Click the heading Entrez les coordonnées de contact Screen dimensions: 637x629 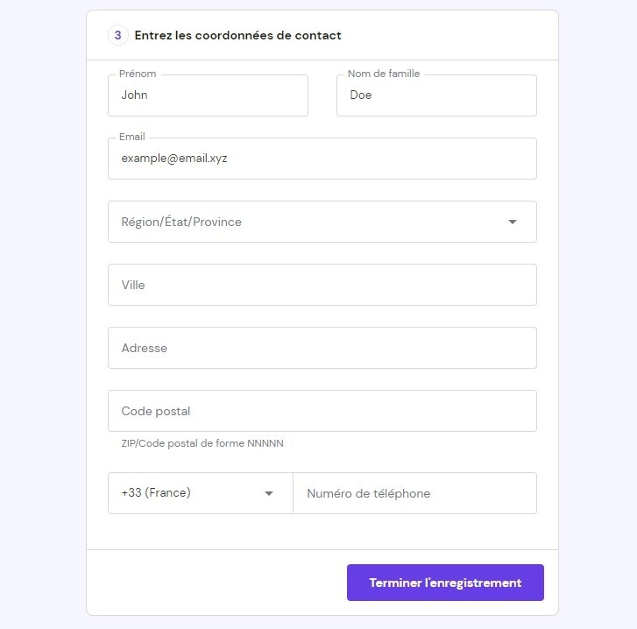[x=237, y=36]
